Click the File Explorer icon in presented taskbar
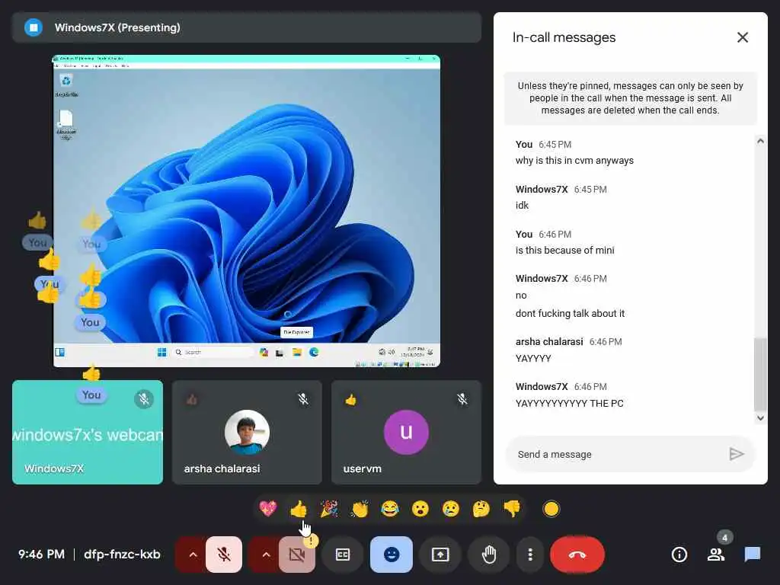Viewport: 780px width, 585px height. pos(297,352)
